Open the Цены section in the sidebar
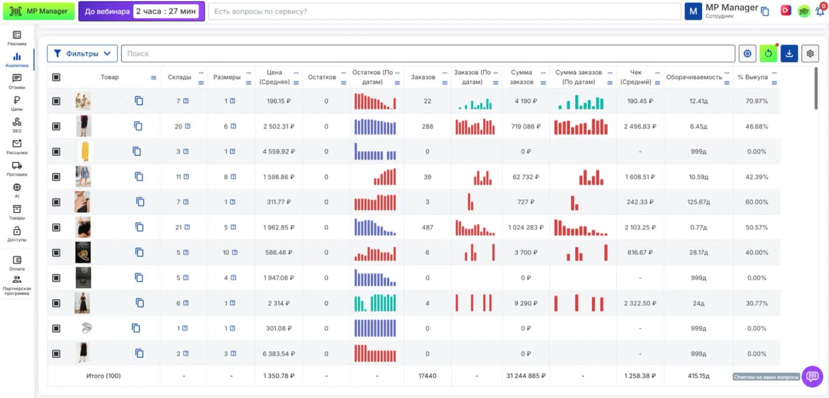The image size is (829, 398). coord(17,103)
